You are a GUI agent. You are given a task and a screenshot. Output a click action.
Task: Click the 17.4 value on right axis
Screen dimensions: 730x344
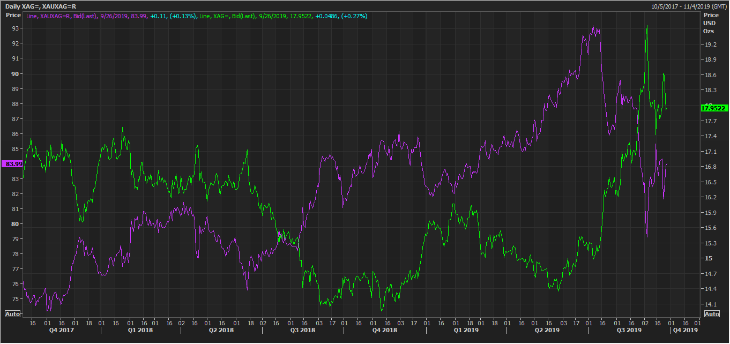tap(711, 136)
